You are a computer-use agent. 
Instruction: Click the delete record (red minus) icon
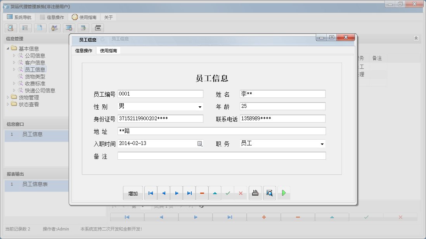coord(202,193)
